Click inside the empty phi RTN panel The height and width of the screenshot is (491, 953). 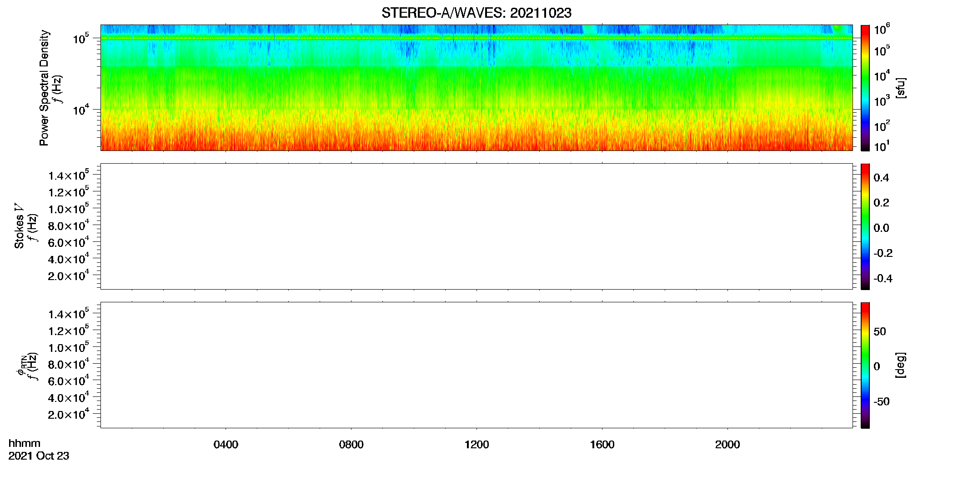coord(476,365)
